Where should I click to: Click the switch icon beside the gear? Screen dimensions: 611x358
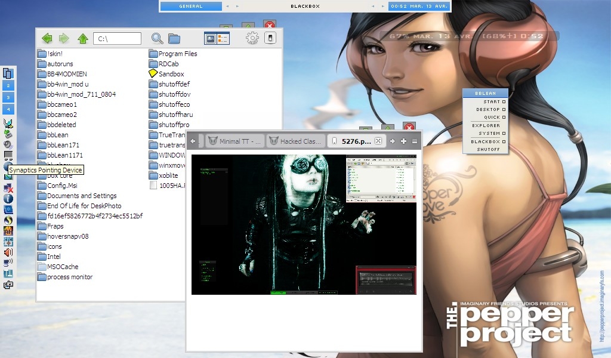pyautogui.click(x=270, y=38)
